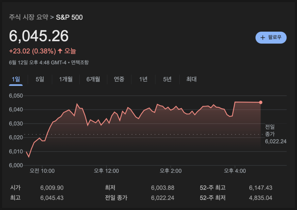Click the 6,020 y-axis label
Image resolution: width=297 pixels, height=210 pixels.
[x=16, y=137]
